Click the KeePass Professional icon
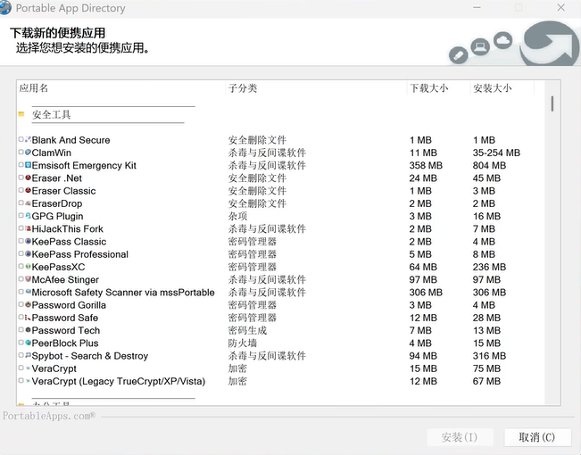The image size is (581, 455). pyautogui.click(x=28, y=253)
